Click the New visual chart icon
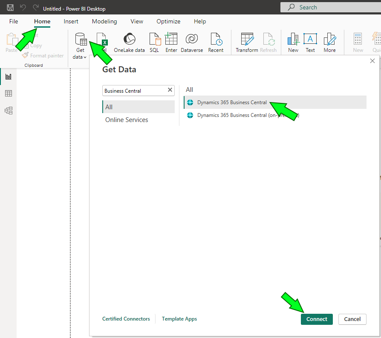The image size is (381, 338). (293, 39)
